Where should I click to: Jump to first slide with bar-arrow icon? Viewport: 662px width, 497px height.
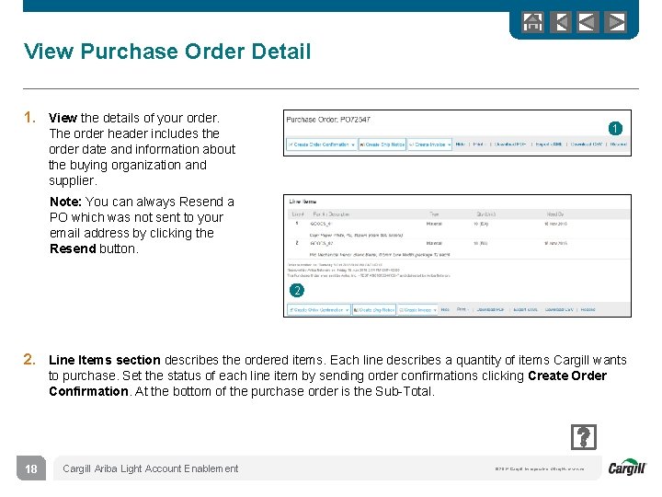[561, 22]
